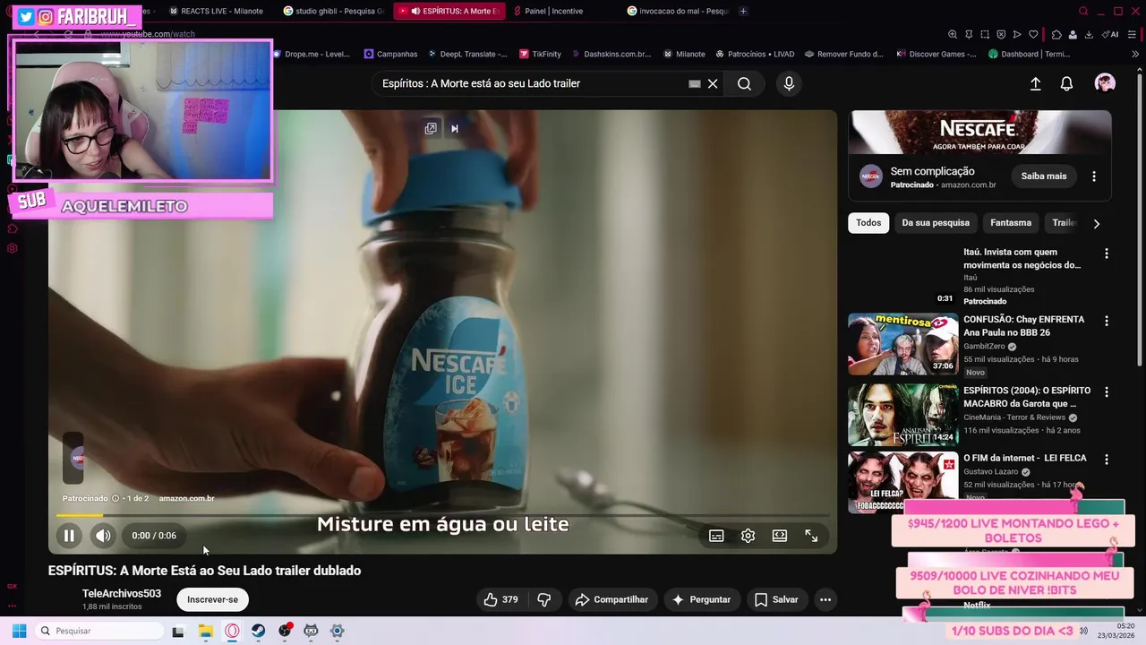Click the video progress bar
1146x645 pixels.
(x=442, y=515)
